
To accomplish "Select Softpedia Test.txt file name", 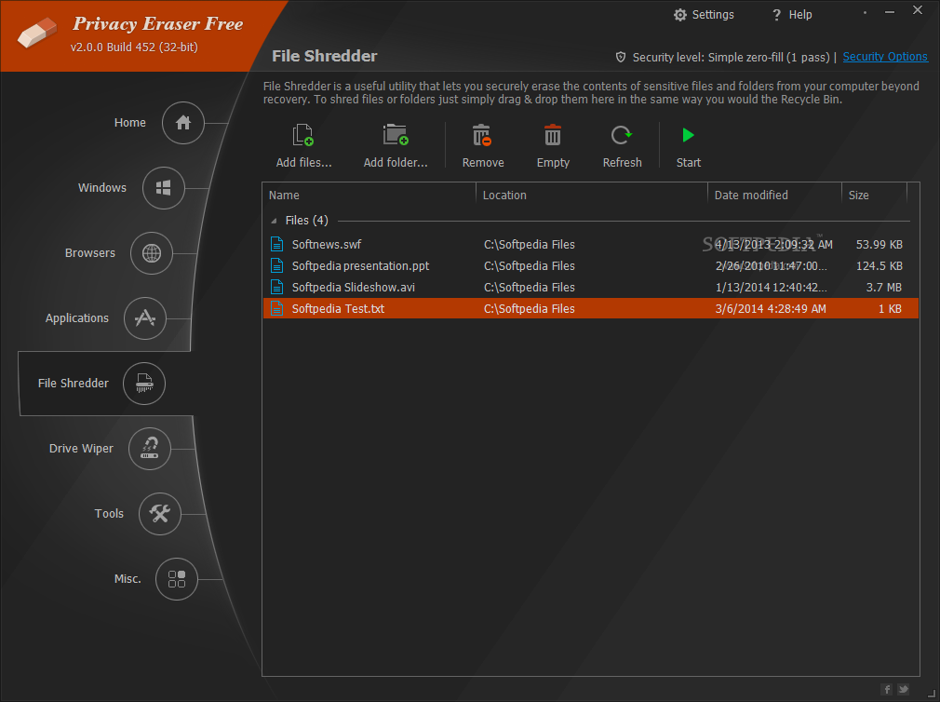I will point(338,309).
